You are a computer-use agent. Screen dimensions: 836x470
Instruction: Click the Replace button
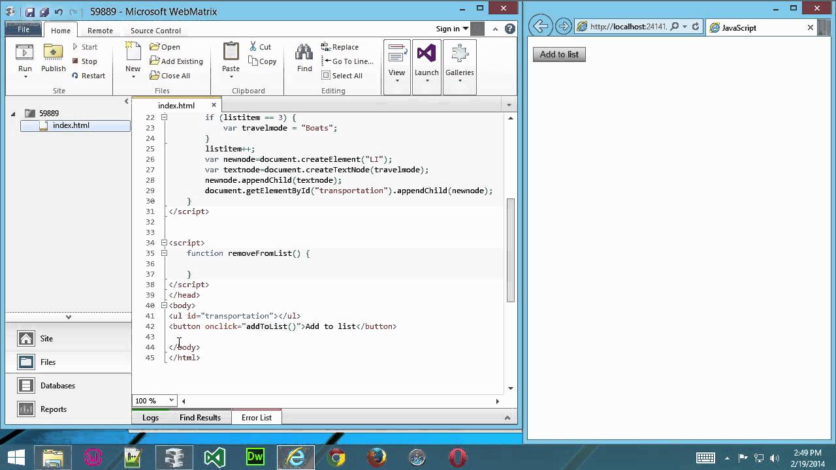340,47
